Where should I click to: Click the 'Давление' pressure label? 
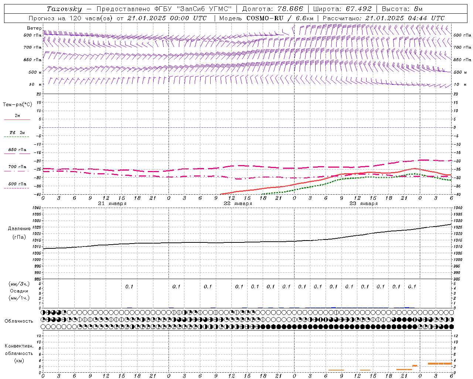tap(19, 229)
